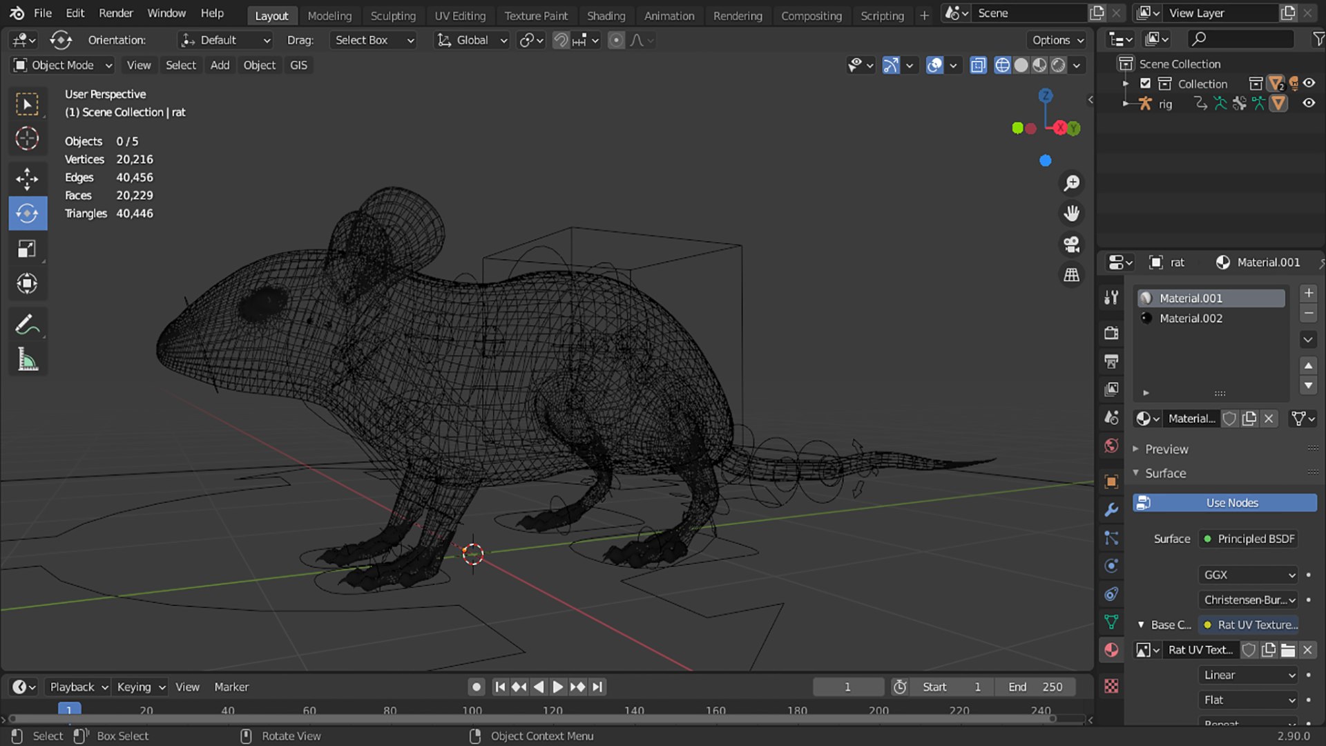
Task: Open the Render menu
Action: (x=115, y=13)
